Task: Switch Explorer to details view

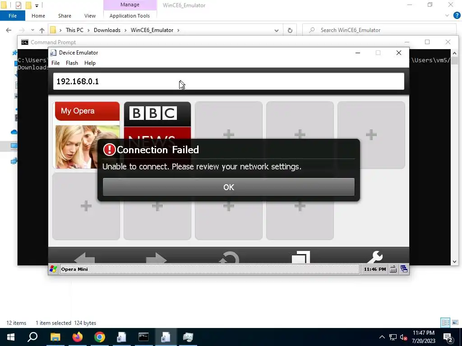Action: [x=445, y=323]
